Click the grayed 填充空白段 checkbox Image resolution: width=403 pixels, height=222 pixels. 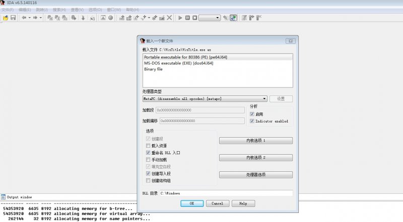click(148, 167)
